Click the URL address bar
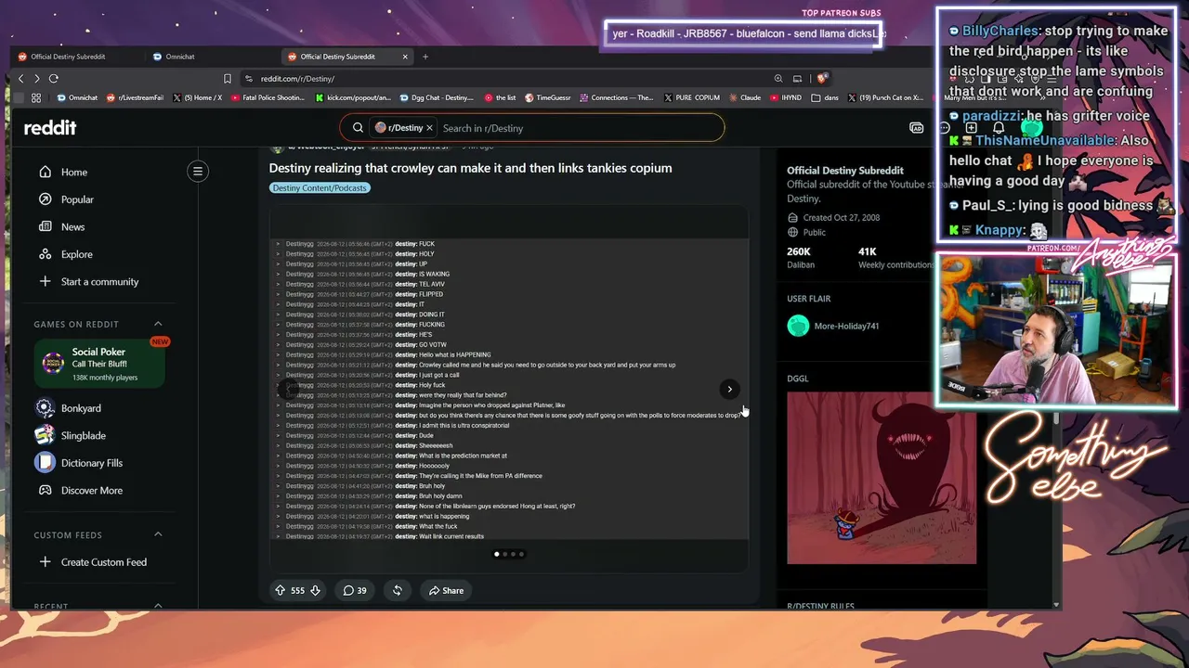The height and width of the screenshot is (668, 1189). point(511,79)
